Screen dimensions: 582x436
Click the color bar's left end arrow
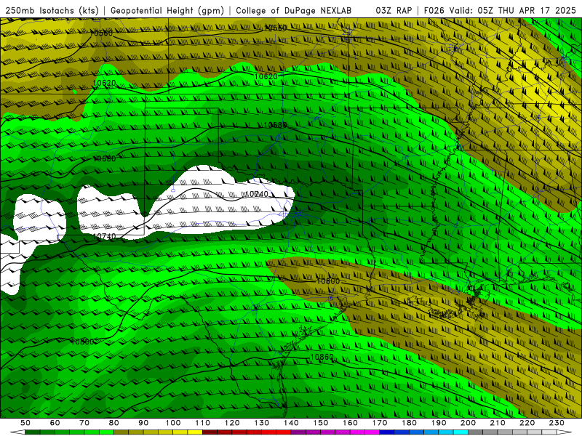pyautogui.click(x=17, y=432)
